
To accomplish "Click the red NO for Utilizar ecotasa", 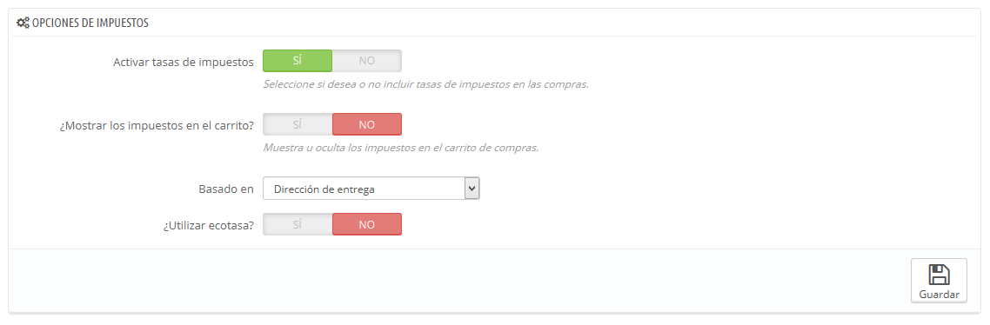I will [x=367, y=224].
